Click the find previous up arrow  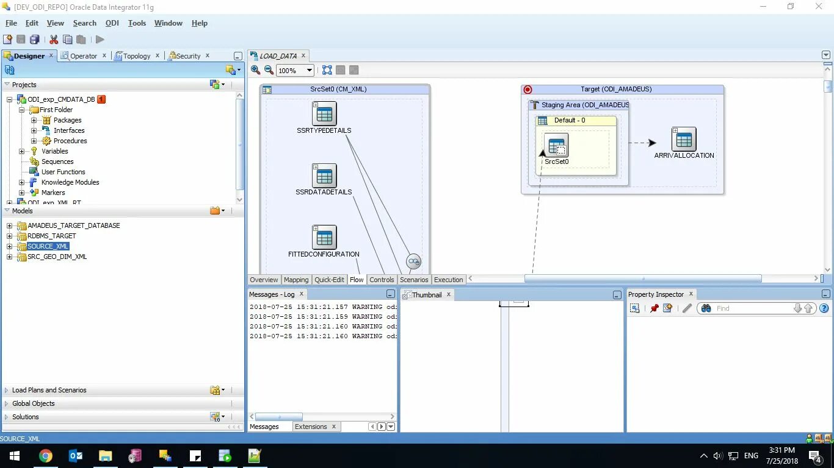click(808, 308)
